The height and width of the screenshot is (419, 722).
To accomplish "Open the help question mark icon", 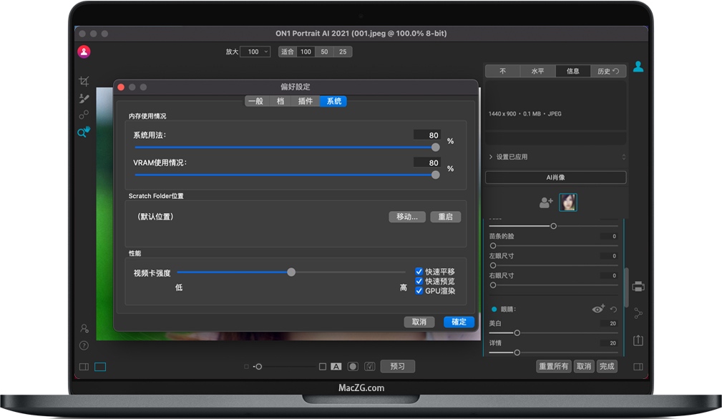I will point(84,345).
